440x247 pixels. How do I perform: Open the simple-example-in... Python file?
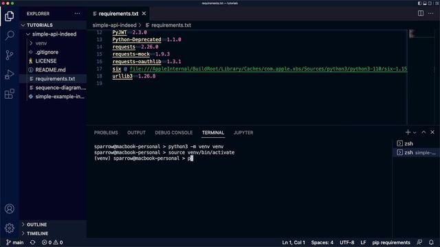(x=53, y=97)
